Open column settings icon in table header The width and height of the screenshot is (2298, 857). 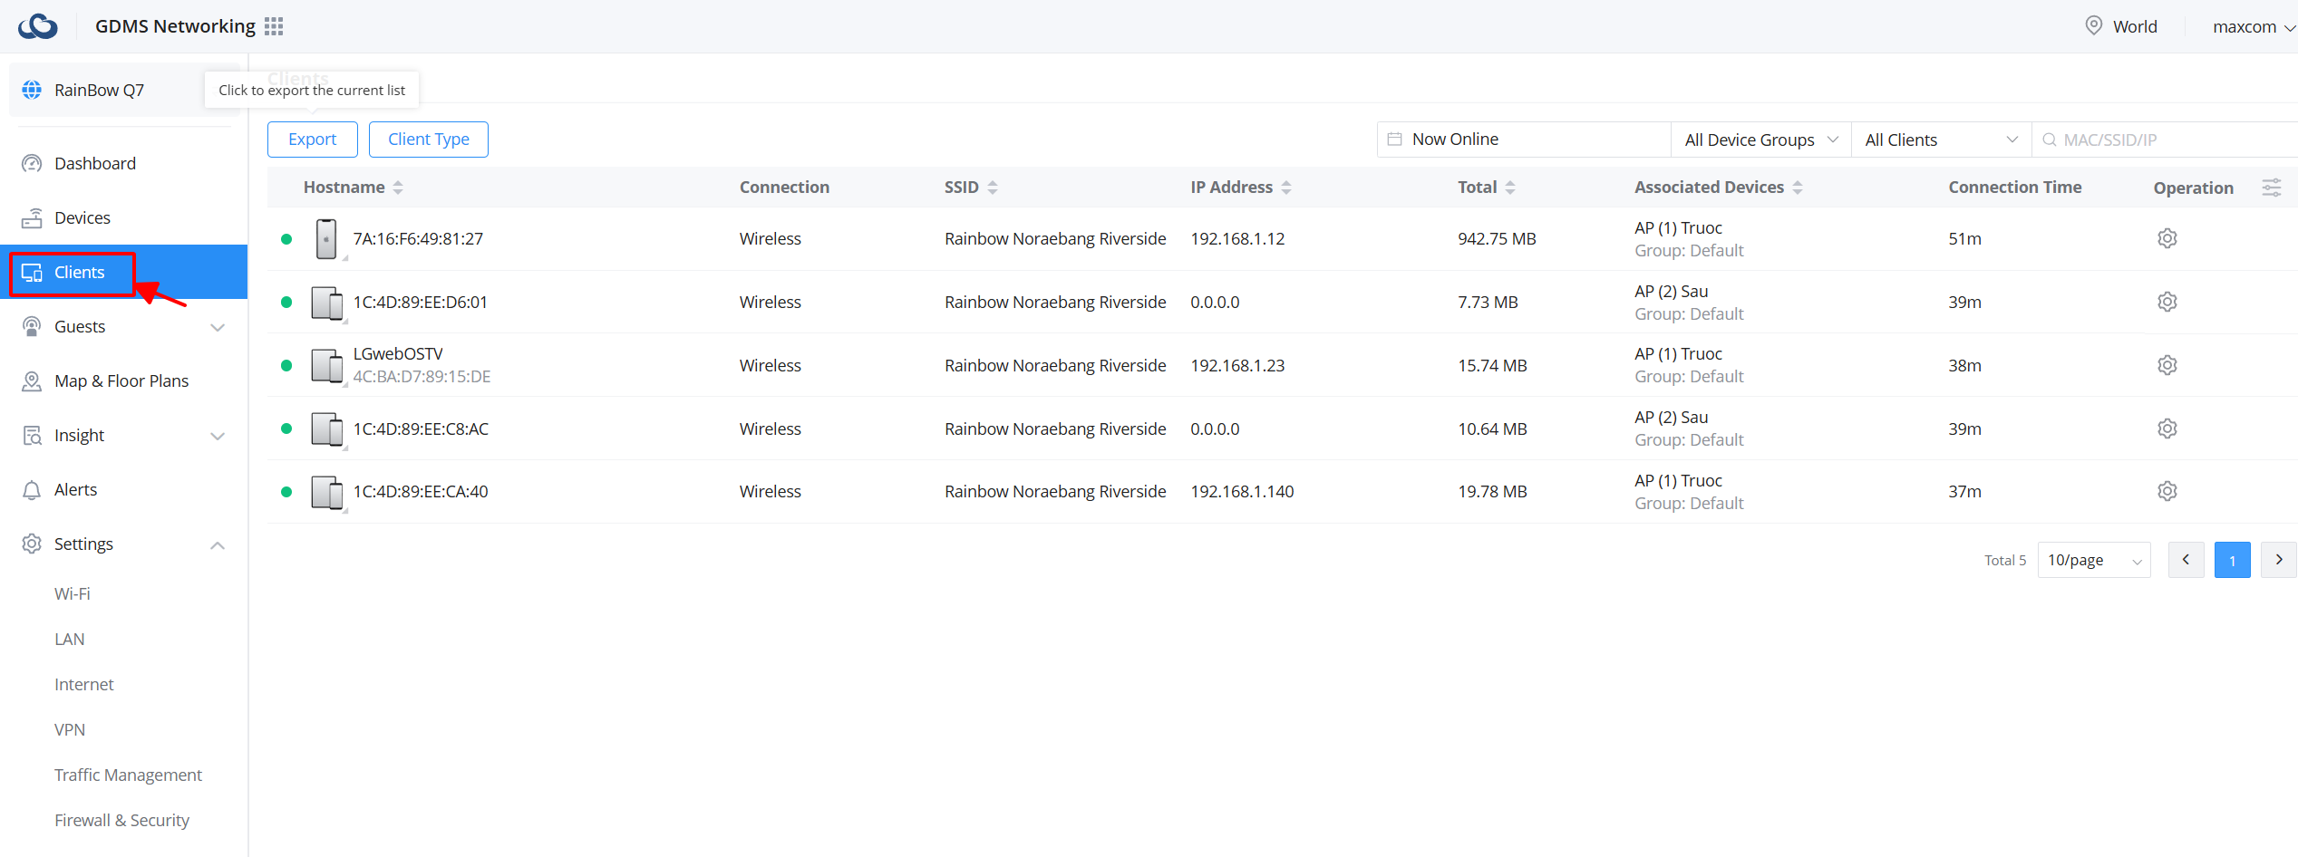2271,188
